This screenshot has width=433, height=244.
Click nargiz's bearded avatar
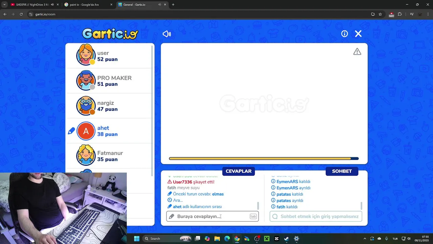click(x=86, y=106)
